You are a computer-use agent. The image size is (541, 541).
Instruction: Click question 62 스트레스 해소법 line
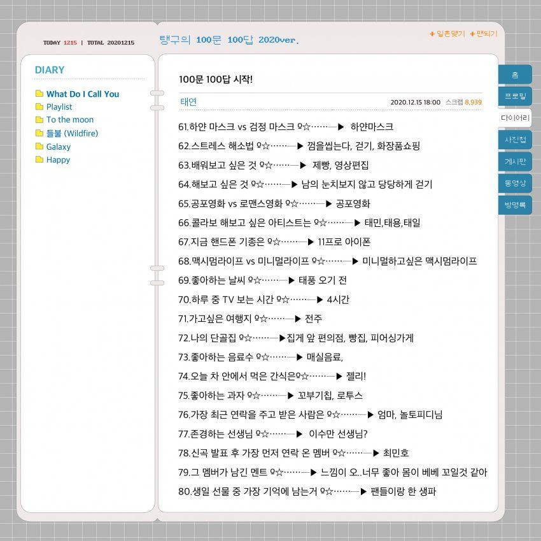pyautogui.click(x=299, y=146)
